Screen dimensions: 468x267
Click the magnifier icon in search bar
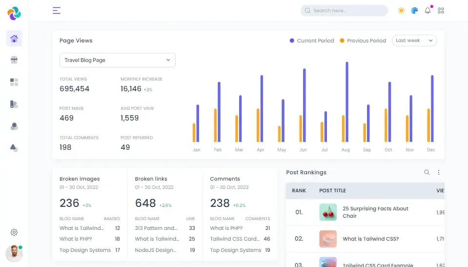click(x=307, y=10)
